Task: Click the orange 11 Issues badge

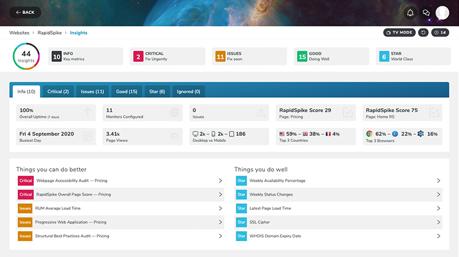Action: pyautogui.click(x=220, y=56)
